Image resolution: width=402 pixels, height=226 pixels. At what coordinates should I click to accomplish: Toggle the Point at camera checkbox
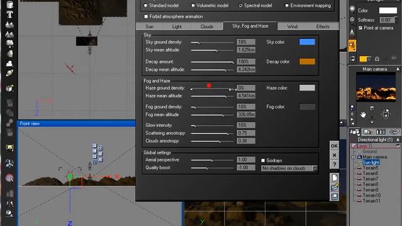(361, 28)
